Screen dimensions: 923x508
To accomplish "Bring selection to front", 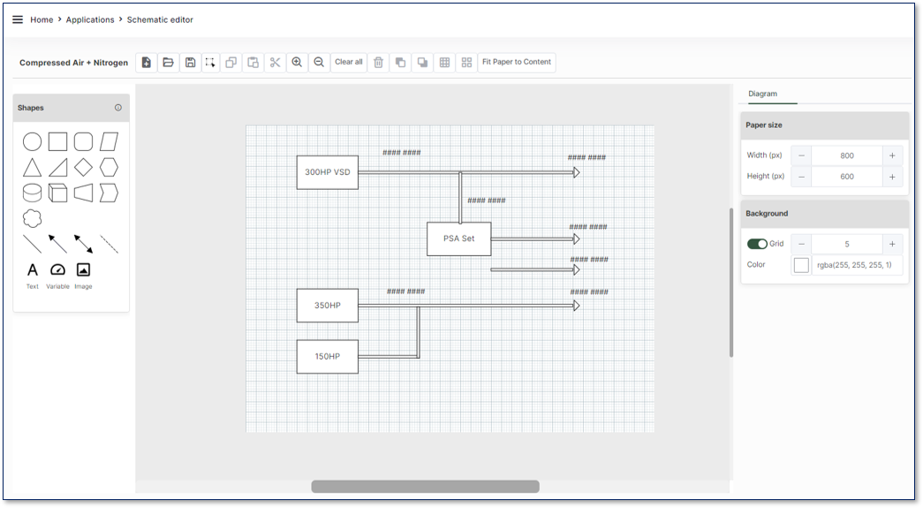I will (400, 63).
